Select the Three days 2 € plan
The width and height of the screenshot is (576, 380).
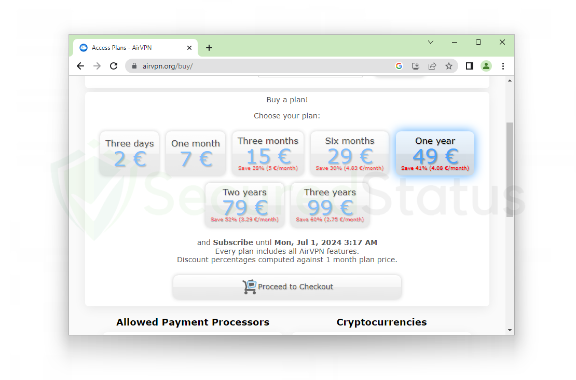(130, 153)
